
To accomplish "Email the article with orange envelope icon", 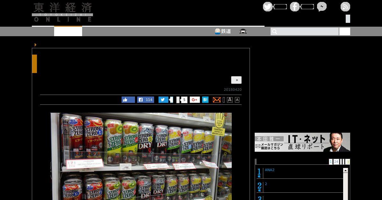I will tap(216, 100).
